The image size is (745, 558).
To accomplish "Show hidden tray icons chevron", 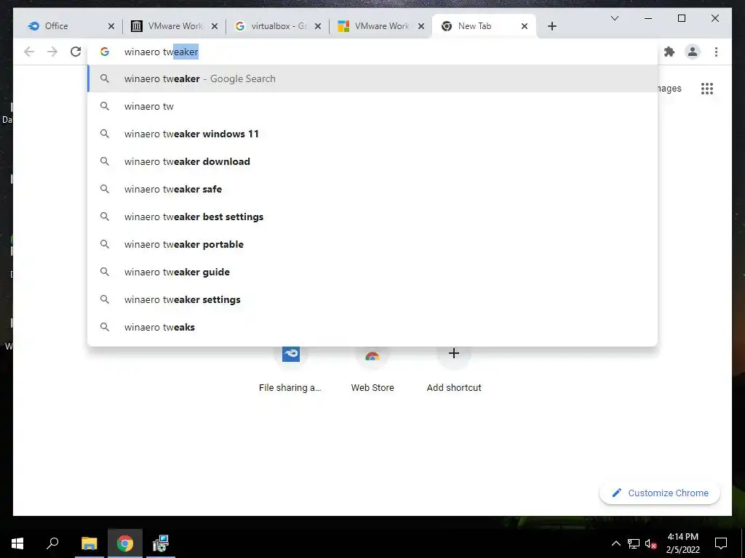I will [615, 543].
